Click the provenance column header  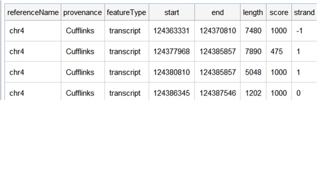tap(83, 12)
